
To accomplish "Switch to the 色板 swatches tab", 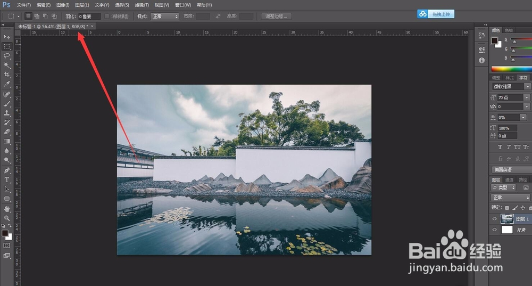I will coord(509,30).
